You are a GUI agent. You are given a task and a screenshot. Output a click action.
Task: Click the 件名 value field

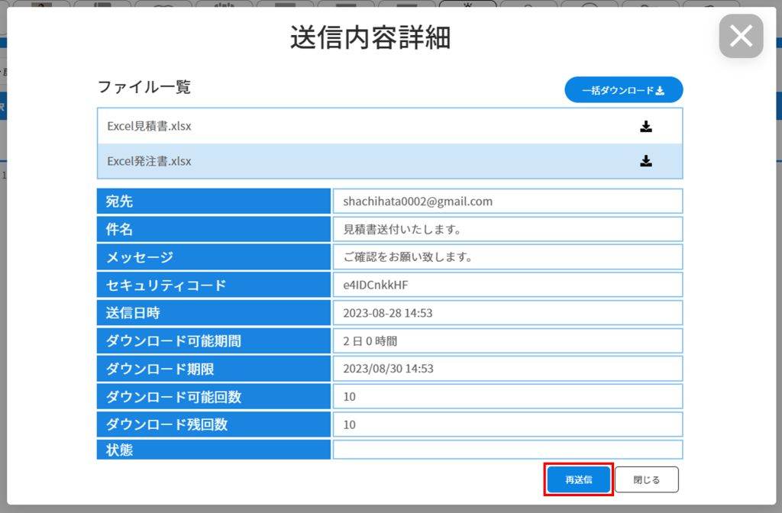[507, 229]
